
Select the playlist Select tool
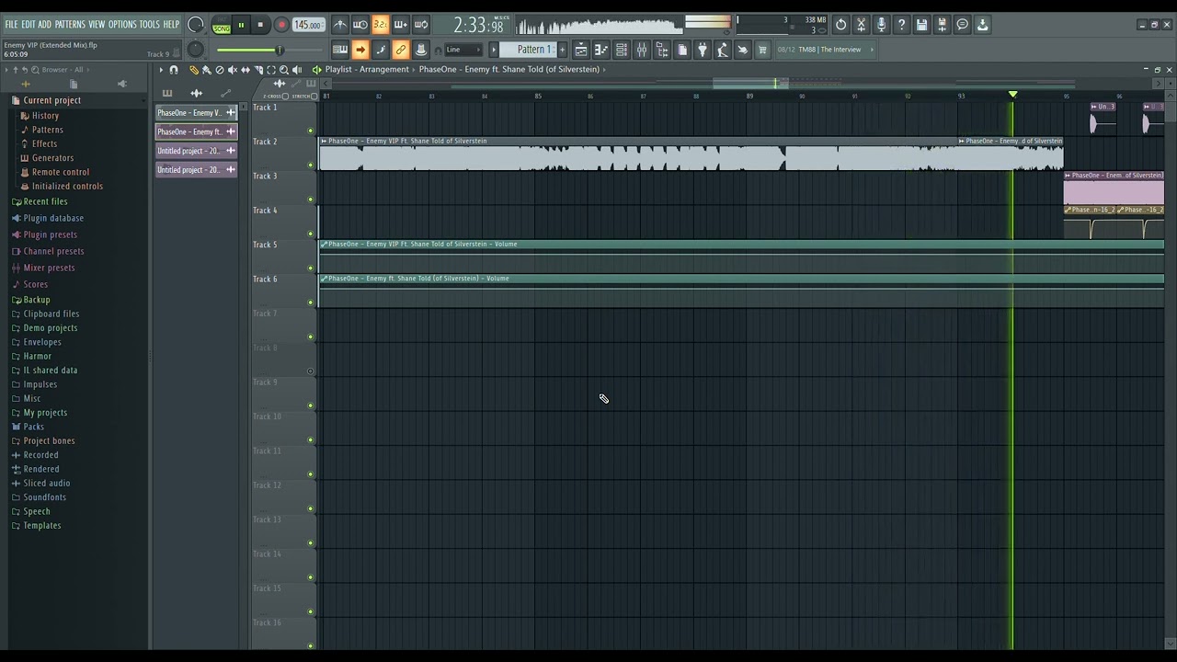click(271, 70)
